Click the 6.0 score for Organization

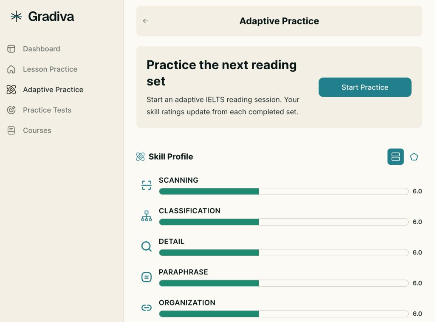coord(417,314)
